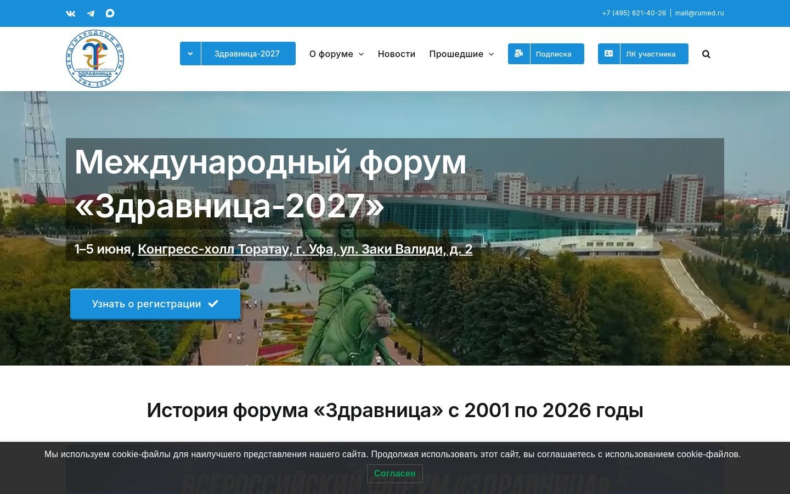Click Узнать о регистрации button
Viewport: 790px width, 494px height.
tap(155, 304)
